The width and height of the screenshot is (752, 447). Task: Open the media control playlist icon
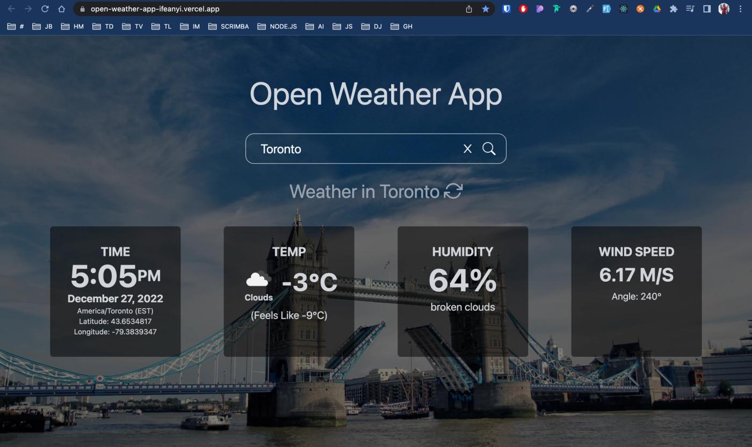[x=690, y=9]
